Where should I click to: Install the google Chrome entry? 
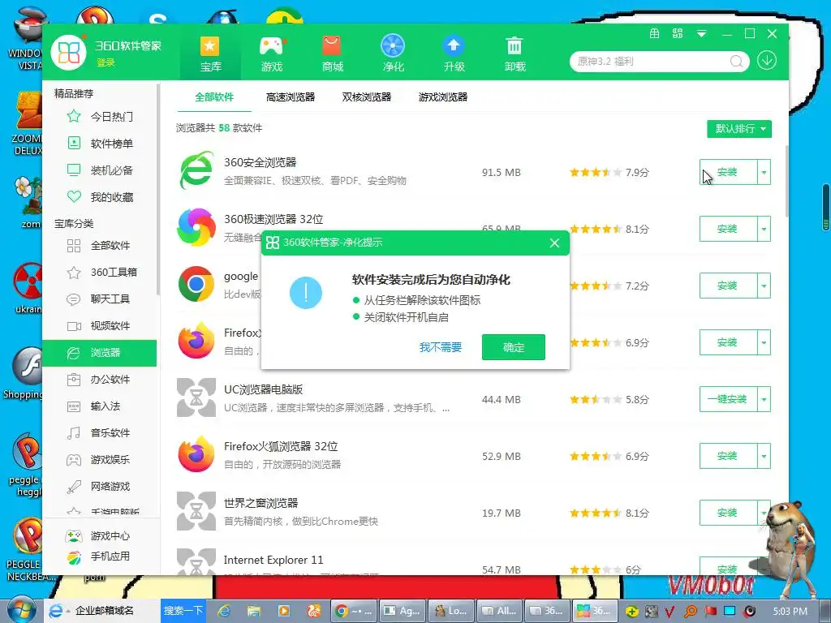pos(728,286)
